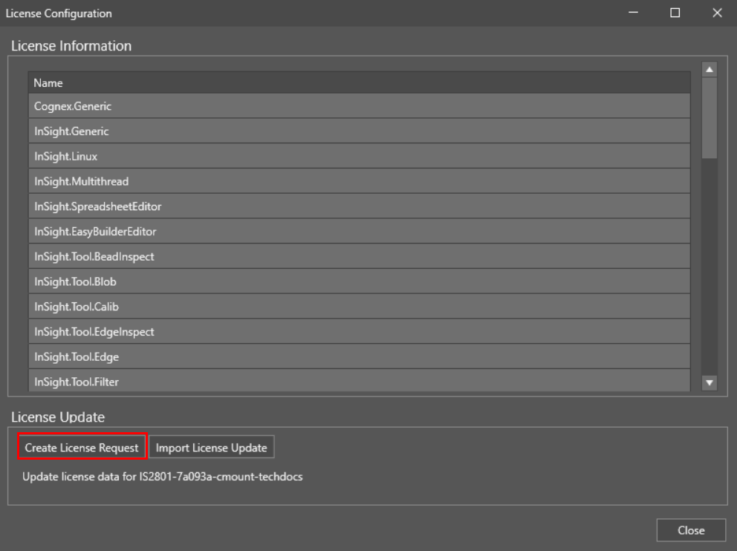Choose the InSight.Tool.Edge row

[x=359, y=357]
